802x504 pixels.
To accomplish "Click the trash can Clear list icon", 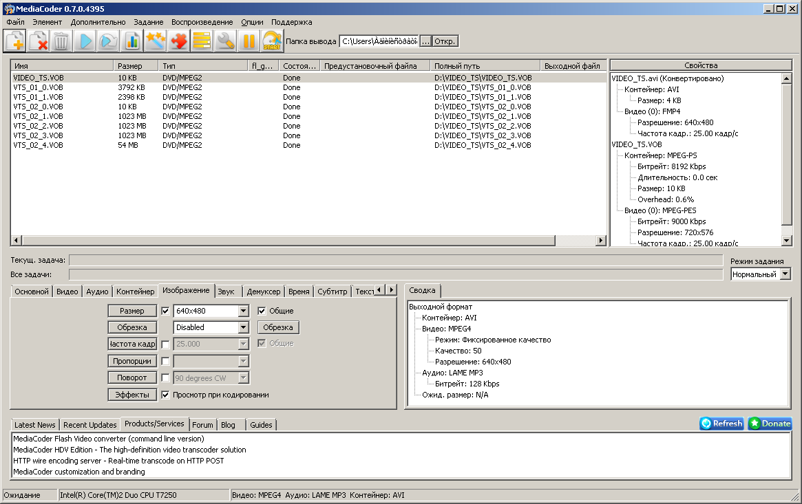I will (61, 41).
